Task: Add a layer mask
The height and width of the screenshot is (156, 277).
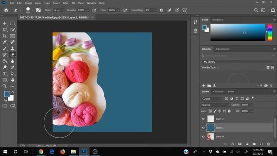Action: (x=240, y=144)
